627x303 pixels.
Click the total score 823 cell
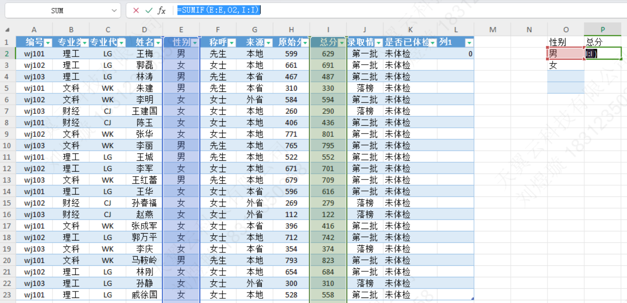click(328, 260)
